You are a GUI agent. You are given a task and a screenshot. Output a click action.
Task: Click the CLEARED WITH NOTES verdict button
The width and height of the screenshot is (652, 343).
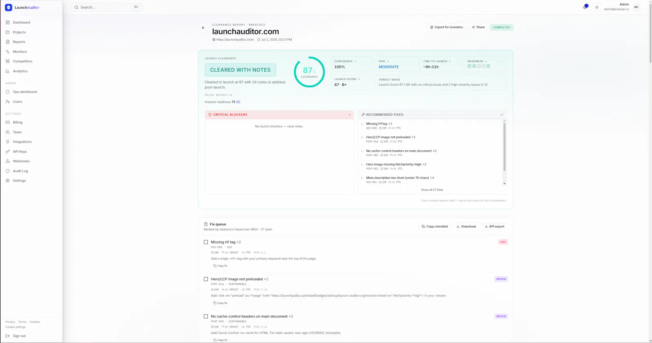(240, 70)
